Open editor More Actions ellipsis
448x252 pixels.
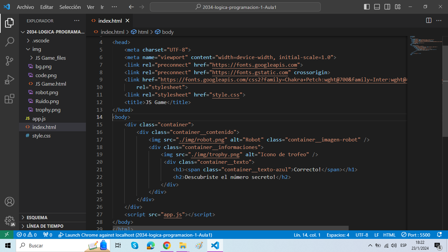(x=439, y=20)
